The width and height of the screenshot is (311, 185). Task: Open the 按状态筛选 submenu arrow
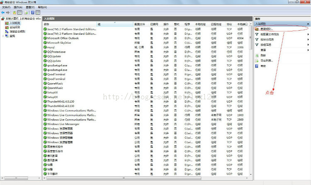coord(308,40)
